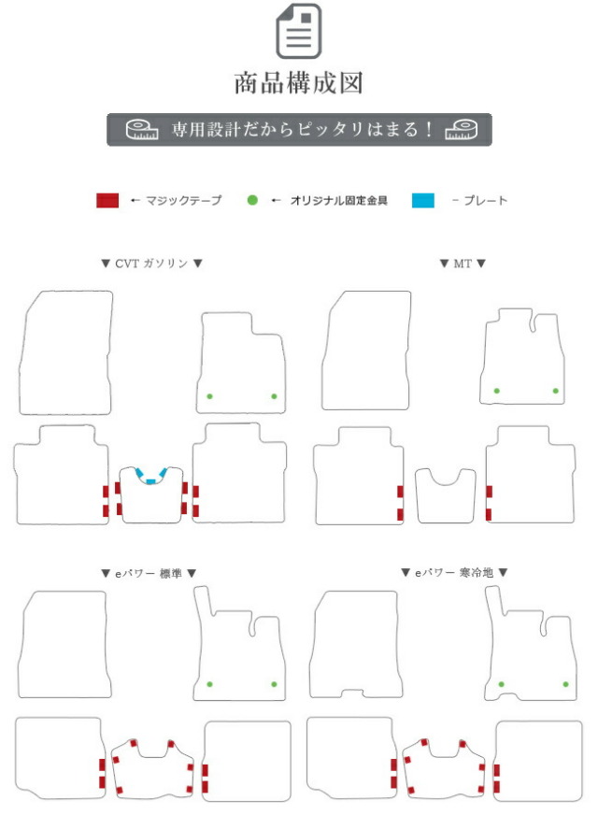
Task: Click the 専用設計だからピッタリはまる banner
Action: [299, 129]
